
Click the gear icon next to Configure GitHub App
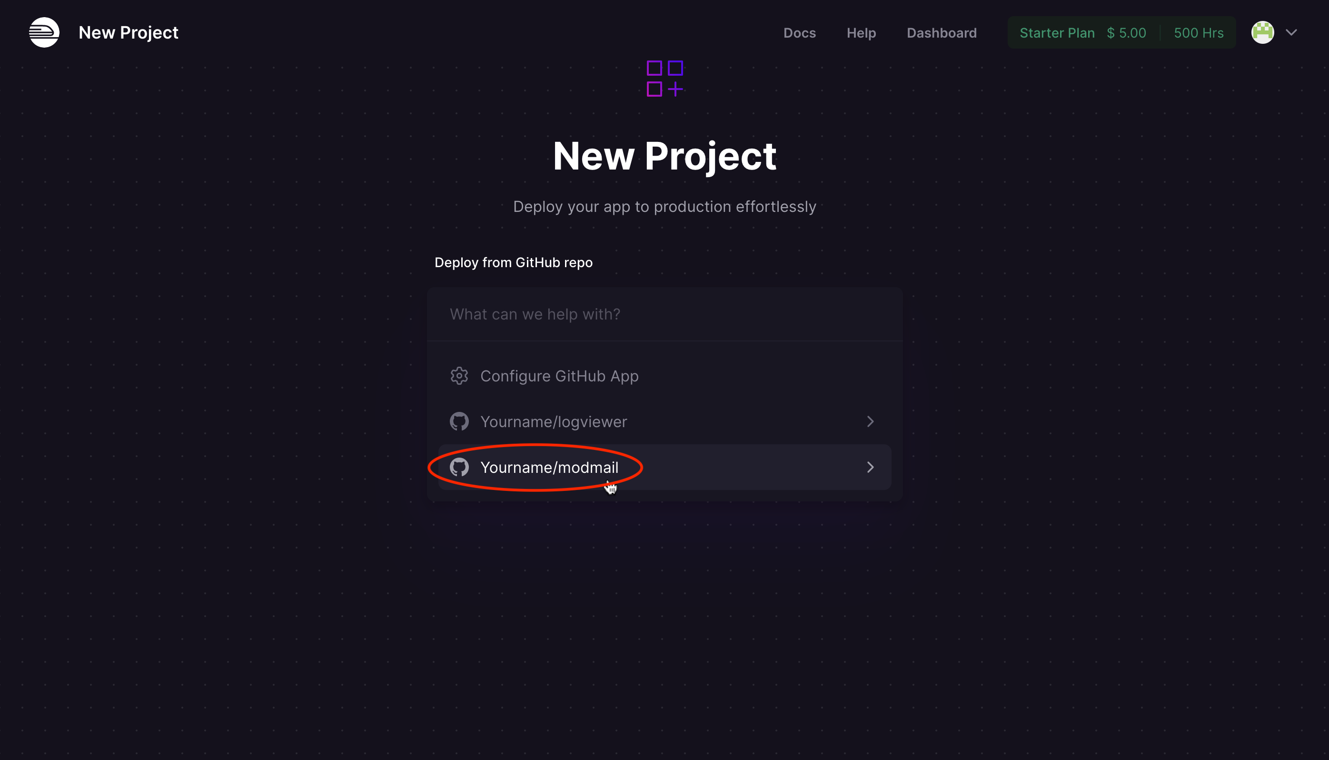tap(459, 375)
